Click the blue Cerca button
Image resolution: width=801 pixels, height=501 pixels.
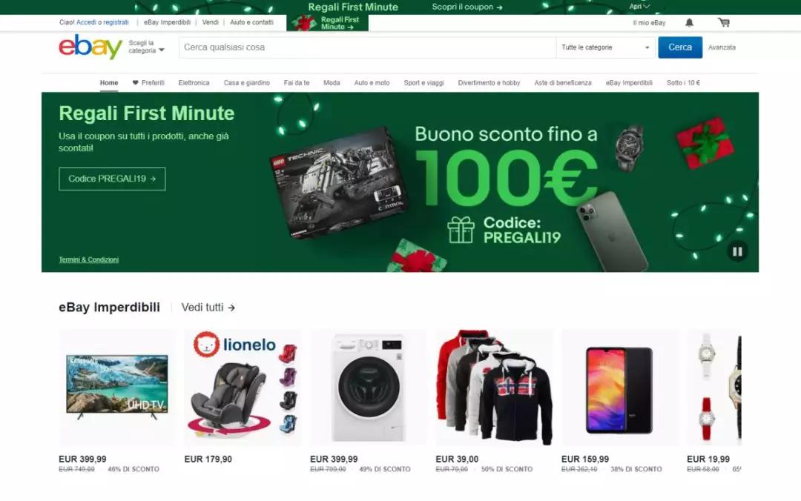680,47
